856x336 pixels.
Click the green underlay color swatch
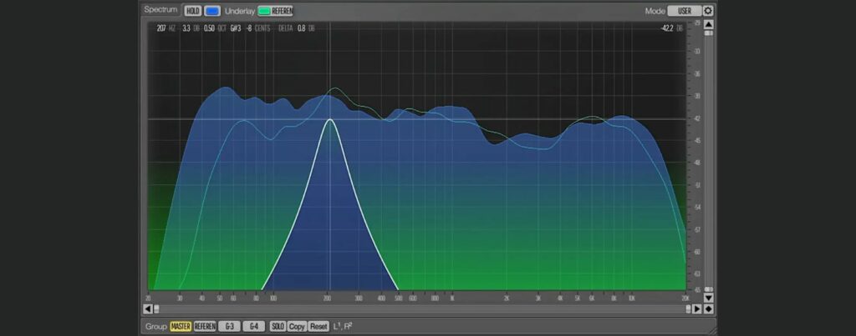click(x=264, y=11)
